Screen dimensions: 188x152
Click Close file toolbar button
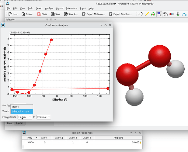click(x=42, y=14)
